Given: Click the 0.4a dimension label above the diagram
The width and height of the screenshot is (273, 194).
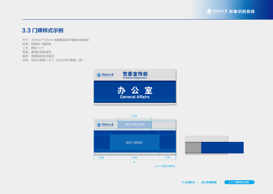Looking at the screenshot, I should [135, 116].
